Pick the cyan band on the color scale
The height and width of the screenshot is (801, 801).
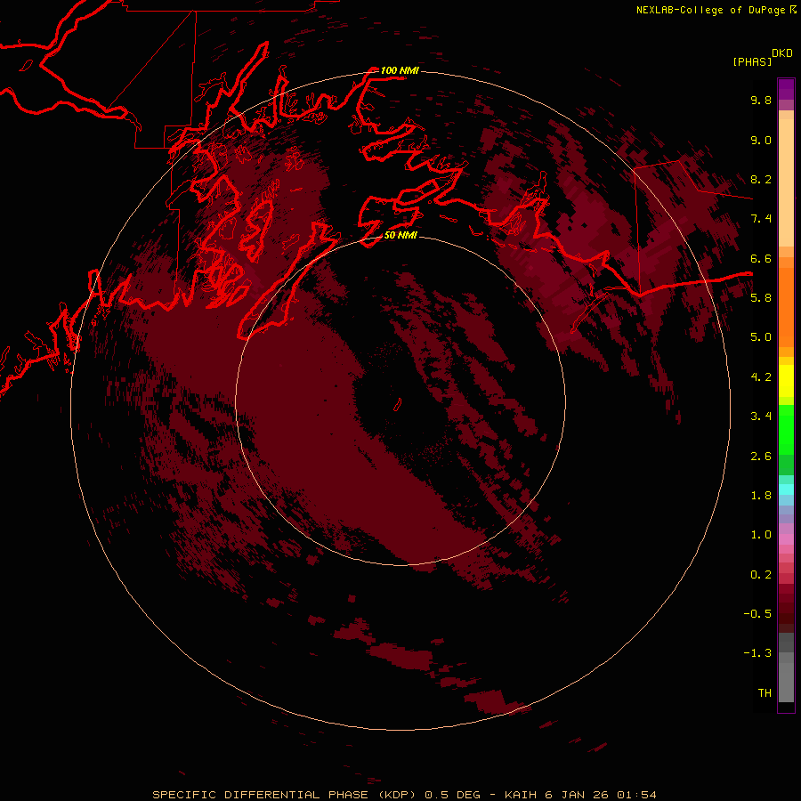coord(786,489)
